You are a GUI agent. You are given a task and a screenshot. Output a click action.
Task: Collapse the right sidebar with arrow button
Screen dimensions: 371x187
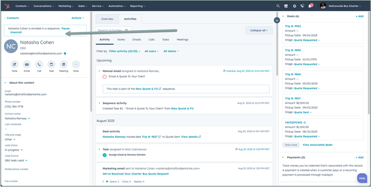pos(277,20)
